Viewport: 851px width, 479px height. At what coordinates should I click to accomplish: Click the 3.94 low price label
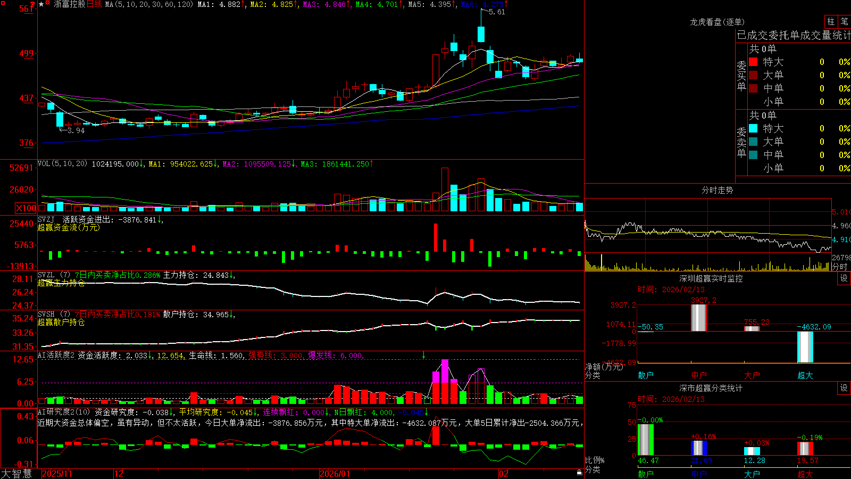[76, 130]
